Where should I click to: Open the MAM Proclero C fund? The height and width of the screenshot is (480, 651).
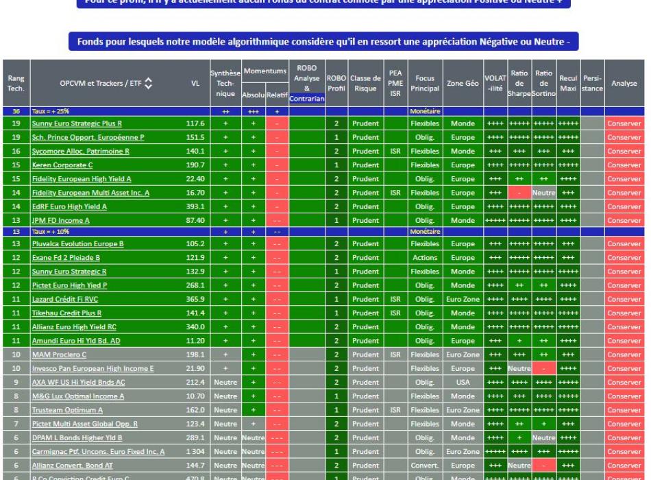59,355
